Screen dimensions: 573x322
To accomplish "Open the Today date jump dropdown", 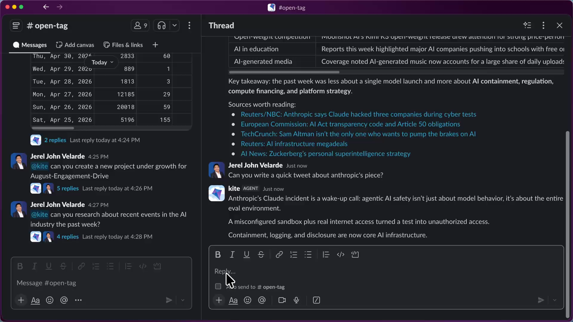I will [x=102, y=62].
